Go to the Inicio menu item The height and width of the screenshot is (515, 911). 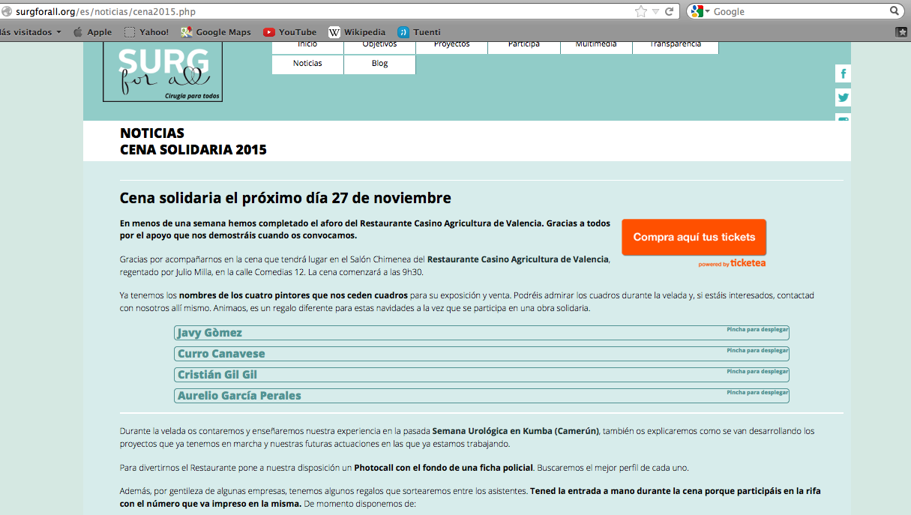(307, 46)
